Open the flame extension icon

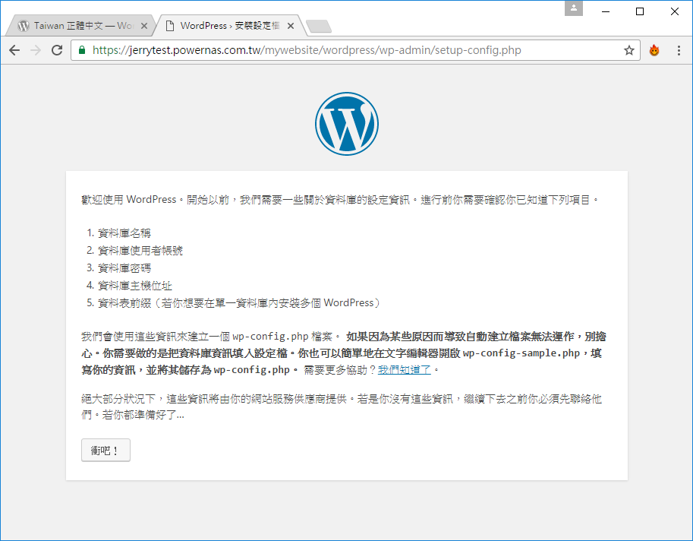pos(654,50)
